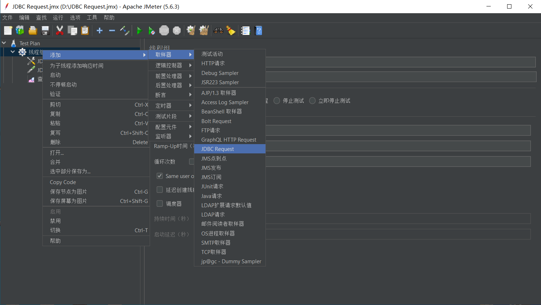Collapse the Test Plan tree node
541x305 pixels.
coord(4,43)
